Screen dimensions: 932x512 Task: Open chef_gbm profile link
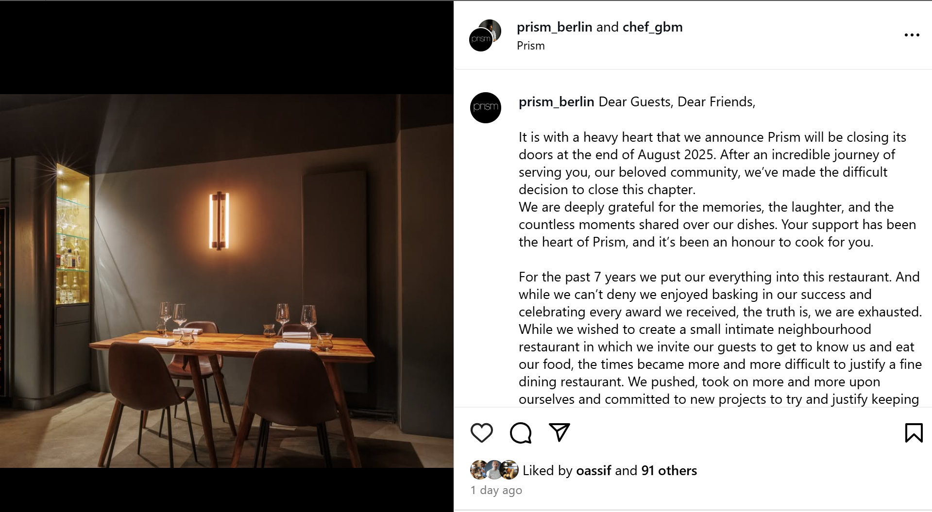pos(652,27)
